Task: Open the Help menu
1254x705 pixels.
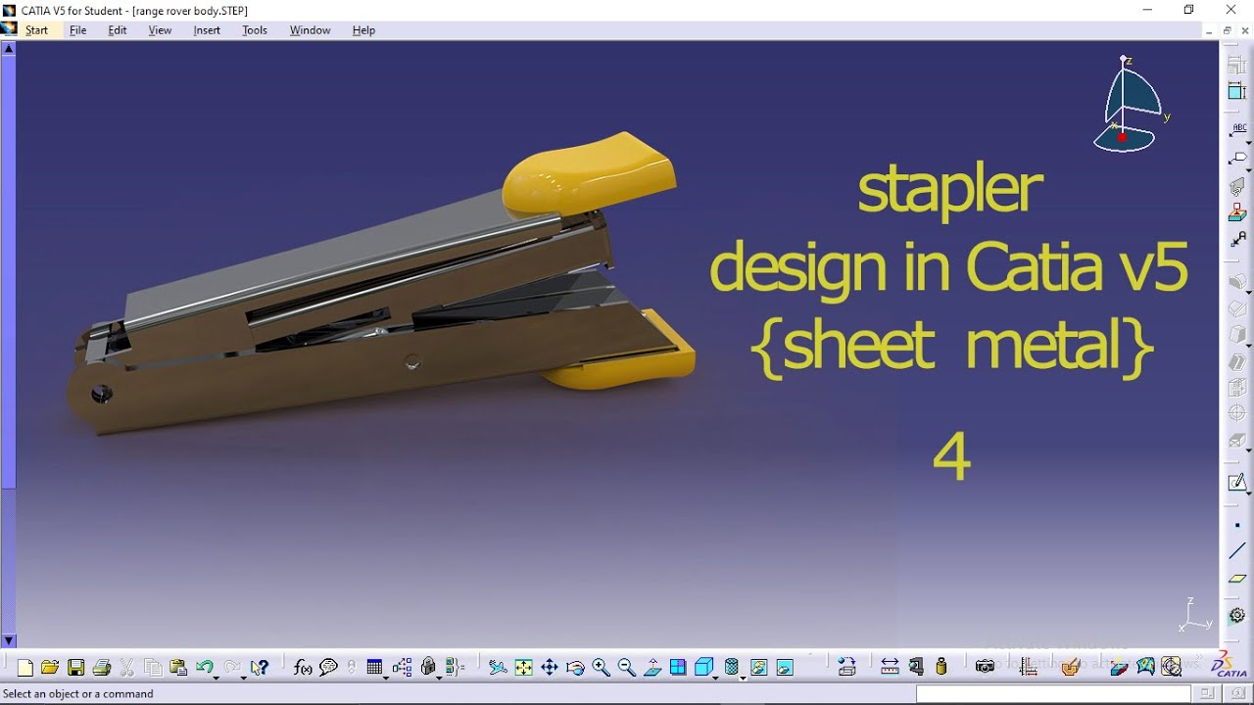Action: pyautogui.click(x=363, y=30)
